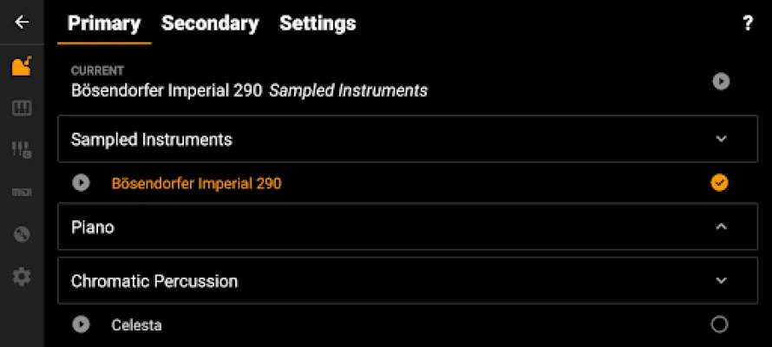The width and height of the screenshot is (772, 347).
Task: Play Bösendorfer Imperial 290 preview
Action: 82,183
